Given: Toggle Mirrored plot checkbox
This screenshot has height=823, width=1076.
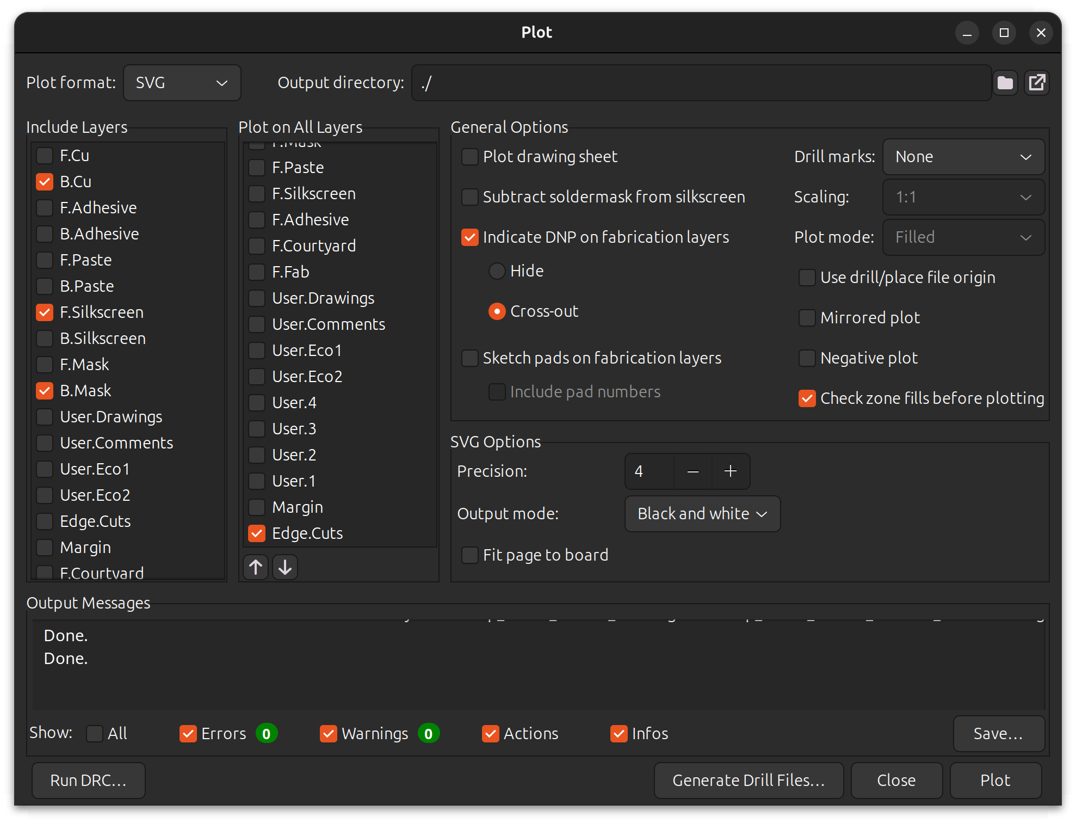Looking at the screenshot, I should [x=807, y=318].
